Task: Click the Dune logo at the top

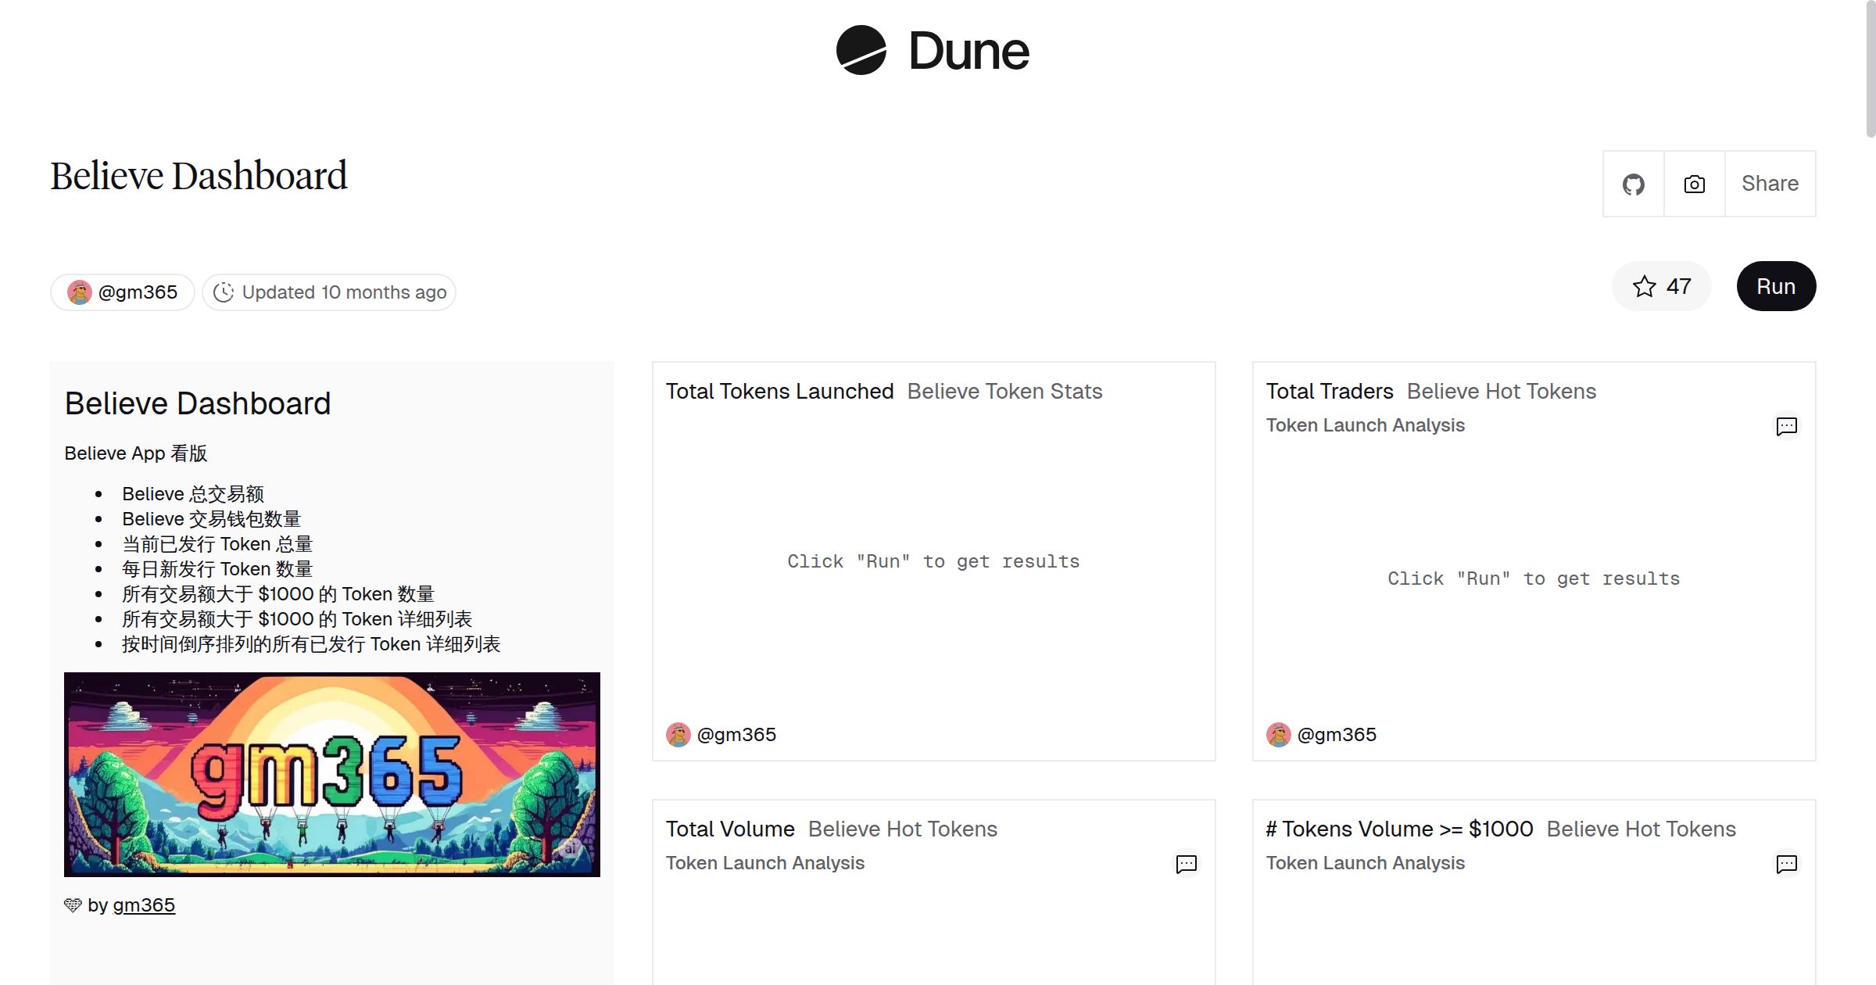Action: [x=930, y=51]
